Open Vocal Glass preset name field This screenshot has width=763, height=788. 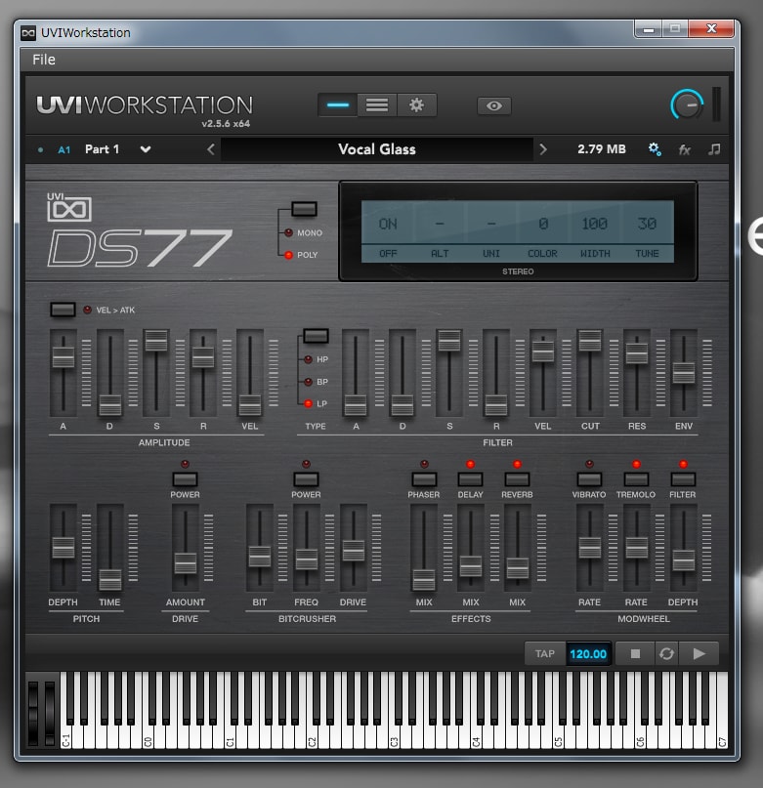(377, 149)
